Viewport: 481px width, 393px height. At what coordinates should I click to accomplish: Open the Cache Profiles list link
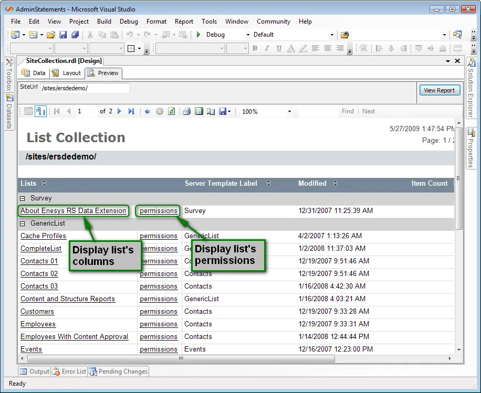point(43,236)
